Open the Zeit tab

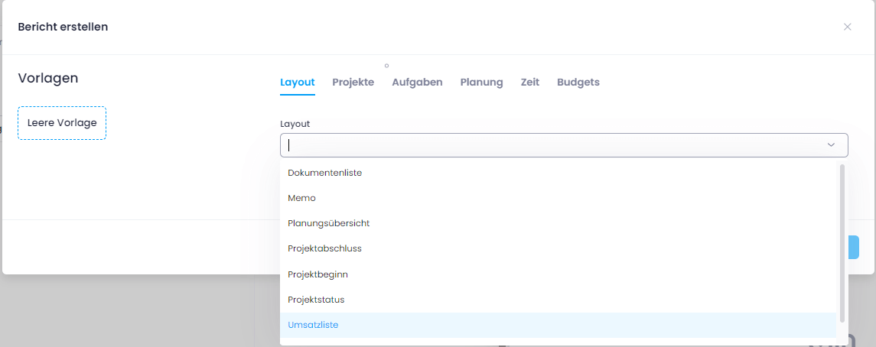(530, 83)
